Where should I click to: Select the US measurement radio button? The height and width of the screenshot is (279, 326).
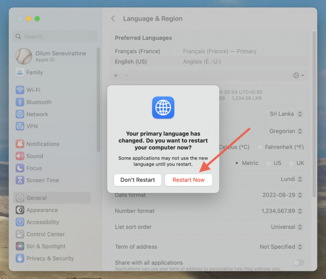(x=268, y=163)
